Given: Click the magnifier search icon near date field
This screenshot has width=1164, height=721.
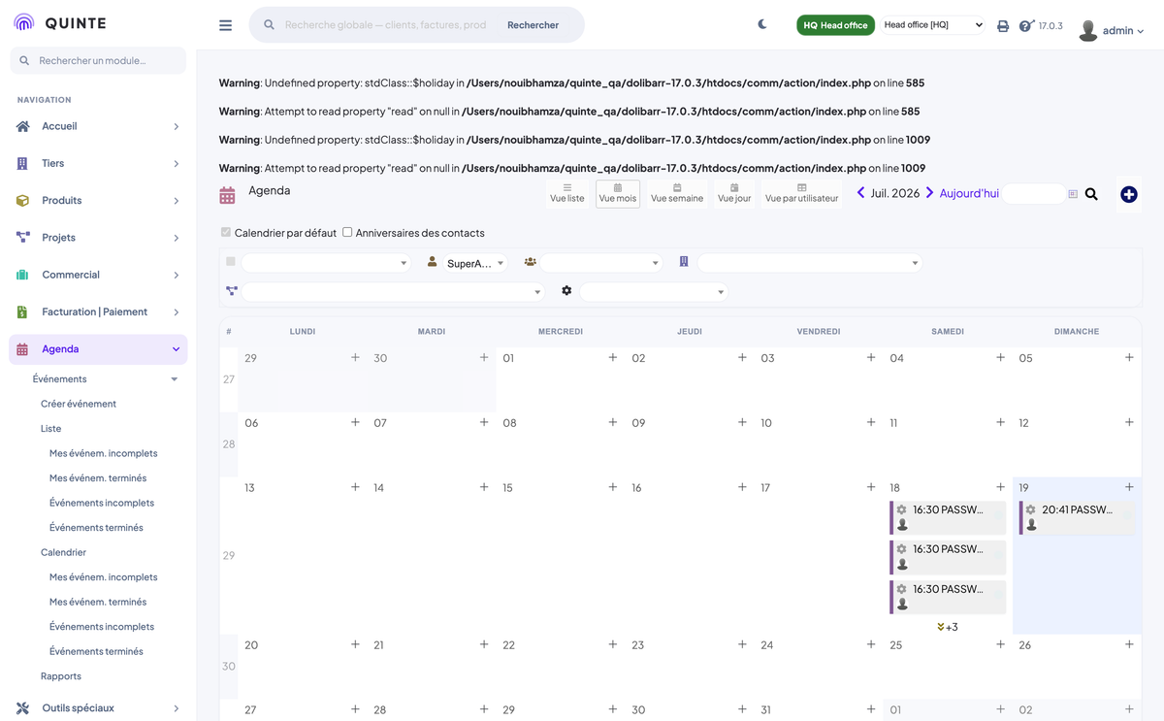Looking at the screenshot, I should point(1091,194).
